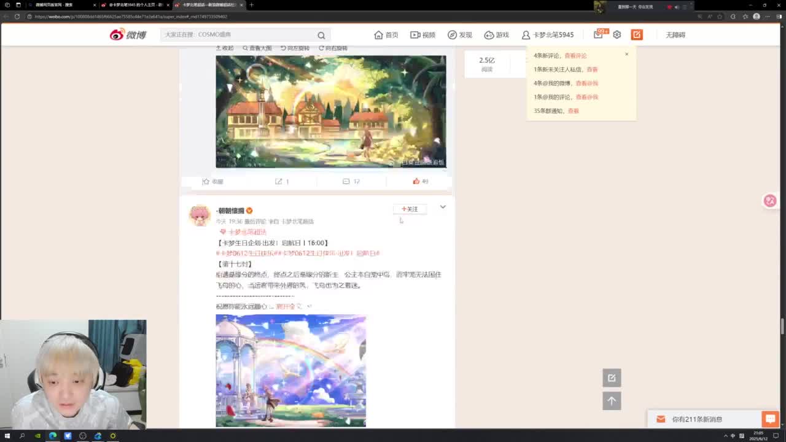
Task: Close the notification popup
Action: click(x=627, y=54)
